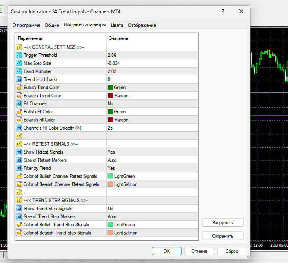
Task: Click the icon beside Size of Retest Markers
Action: (19, 160)
